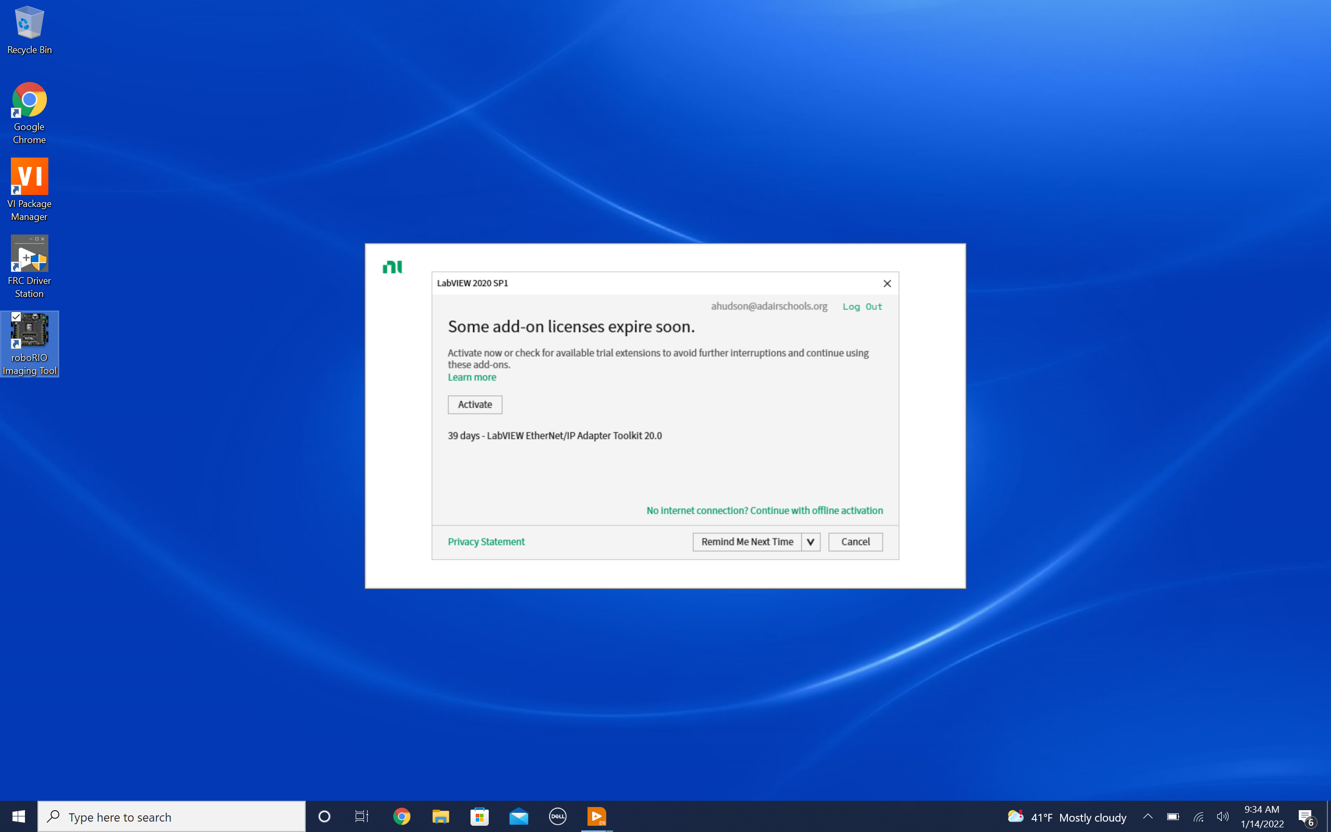Open the Learn more link
Screen dimensions: 1331x832
click(x=472, y=378)
